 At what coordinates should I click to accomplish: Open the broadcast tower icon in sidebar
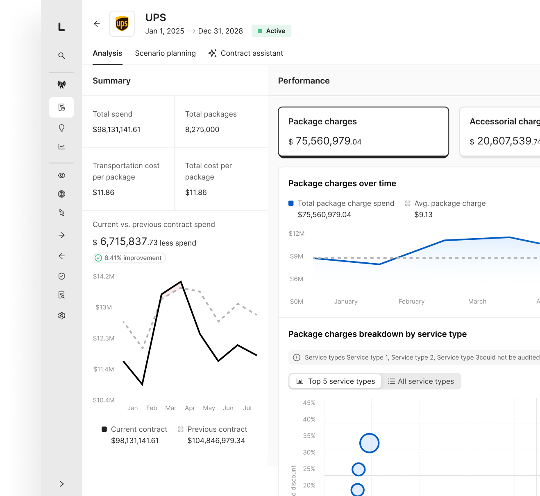click(61, 85)
